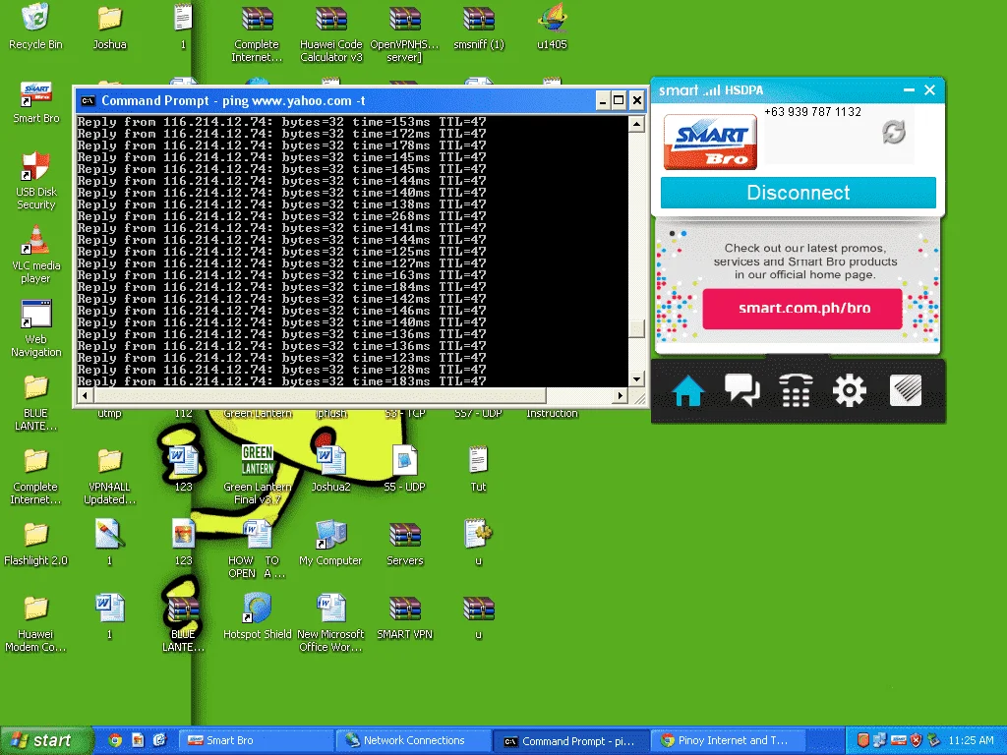Open the HOW TO OPEN A... document
The width and height of the screenshot is (1007, 755).
pos(257,551)
